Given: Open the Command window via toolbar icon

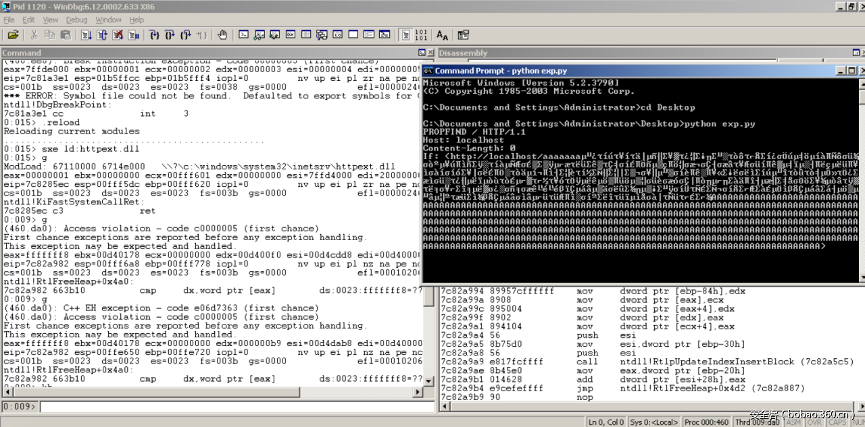Looking at the screenshot, I should [x=243, y=34].
